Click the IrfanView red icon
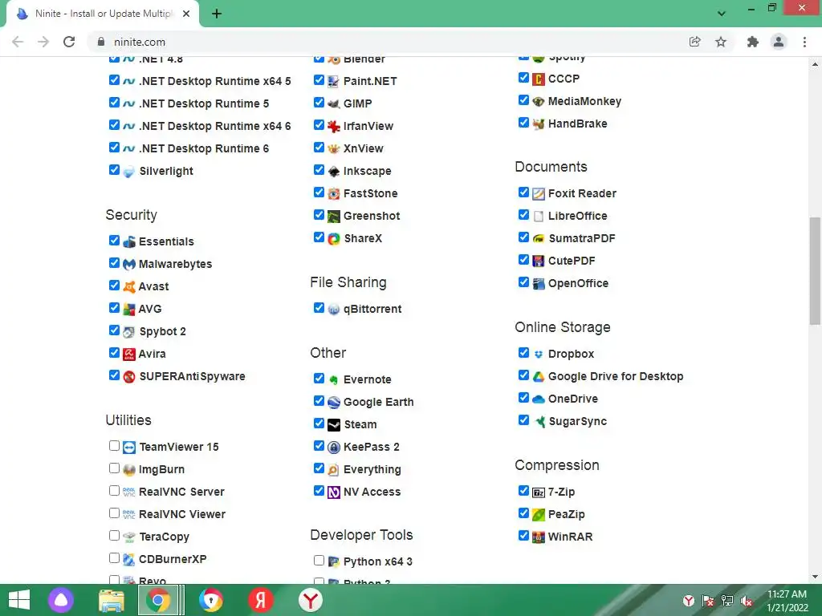 334,127
